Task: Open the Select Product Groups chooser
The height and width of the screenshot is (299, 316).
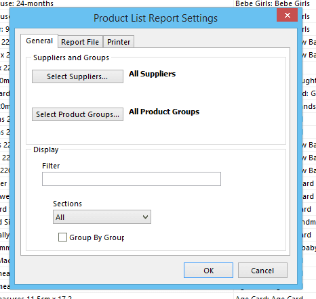Action: (x=77, y=114)
